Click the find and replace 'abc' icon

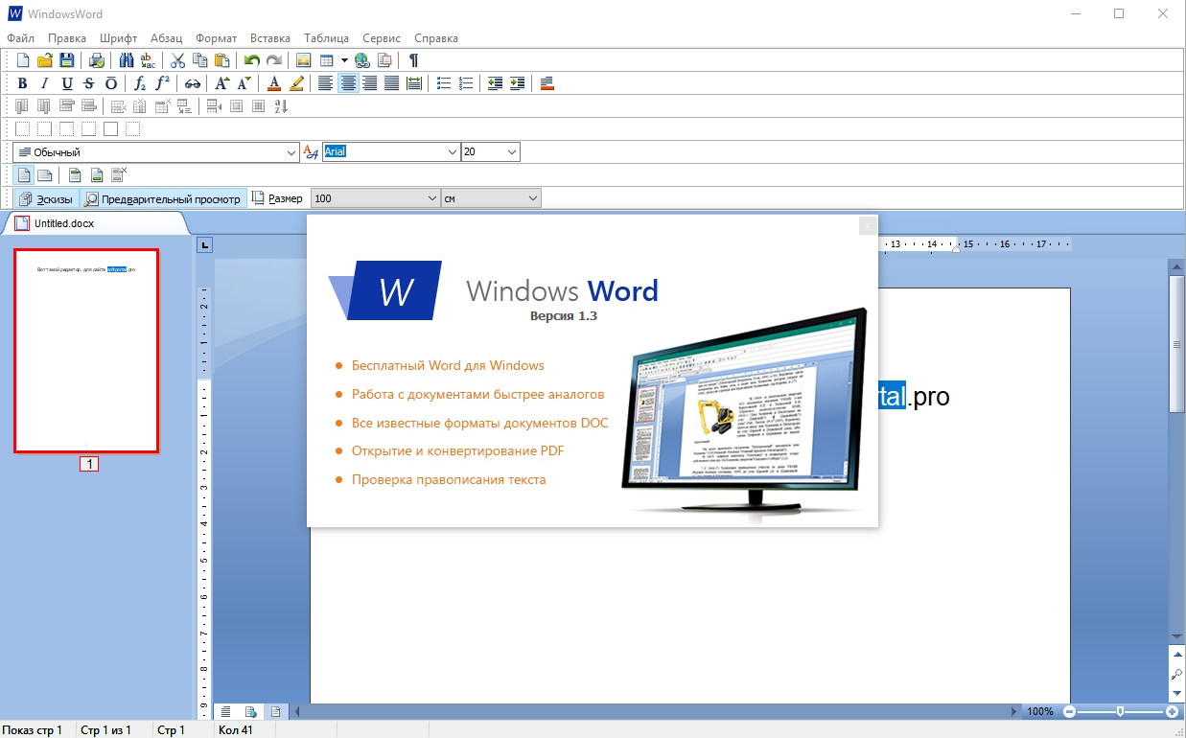pos(148,60)
